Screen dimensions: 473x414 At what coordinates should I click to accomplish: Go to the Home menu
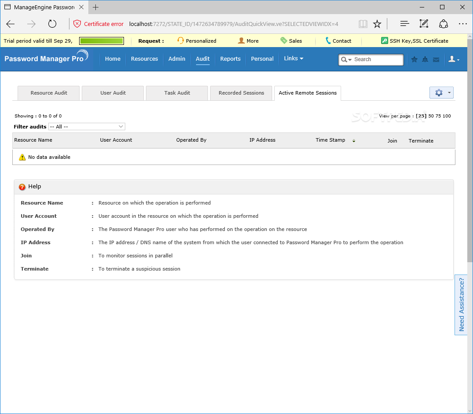(x=113, y=59)
